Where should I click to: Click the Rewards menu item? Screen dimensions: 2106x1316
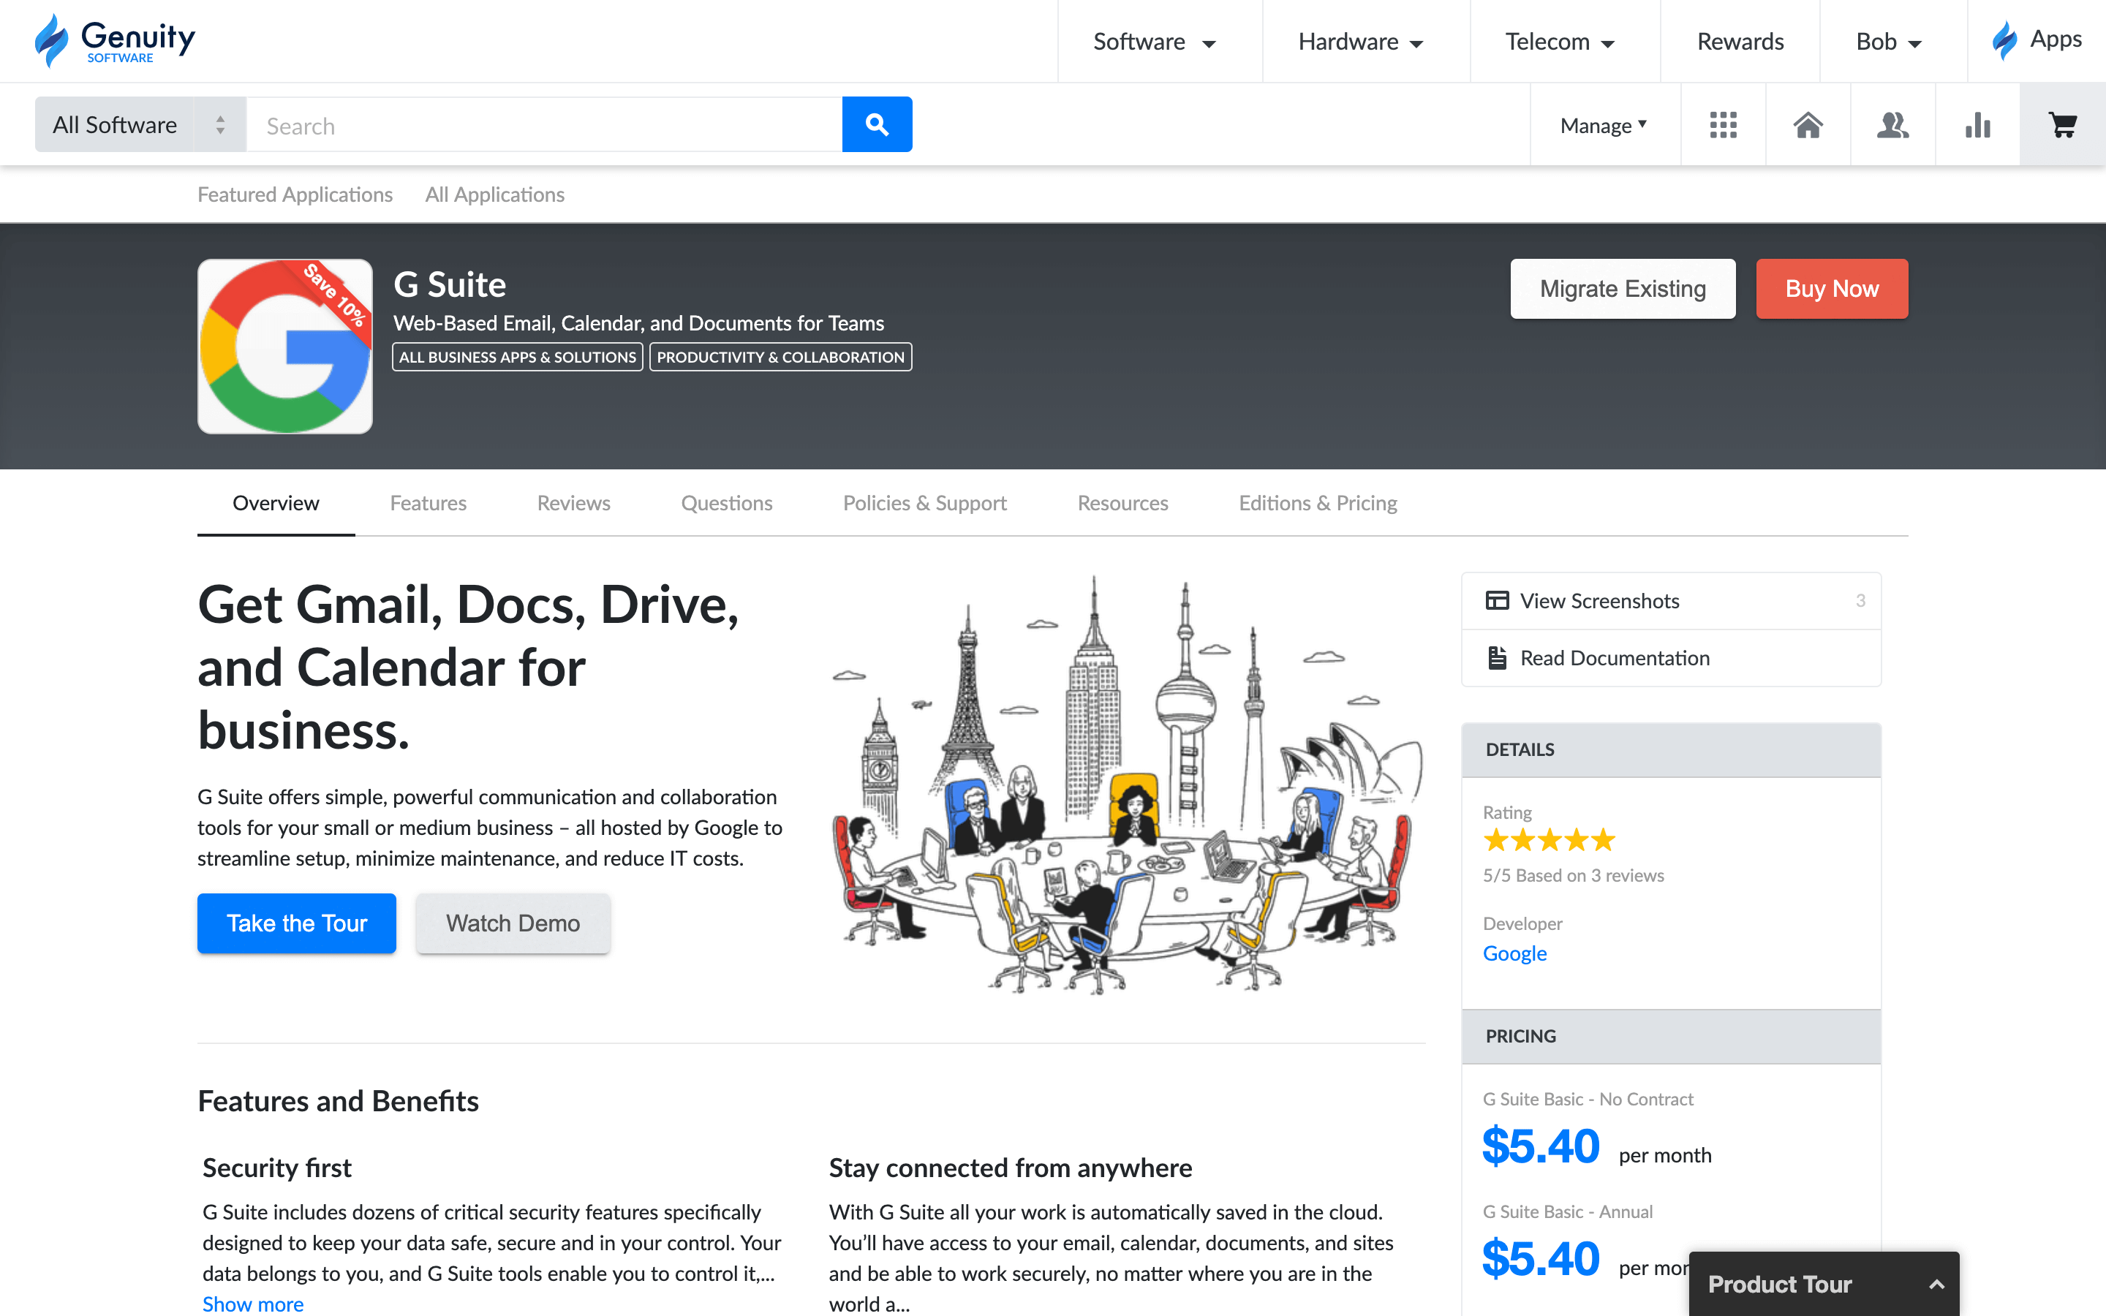tap(1740, 42)
